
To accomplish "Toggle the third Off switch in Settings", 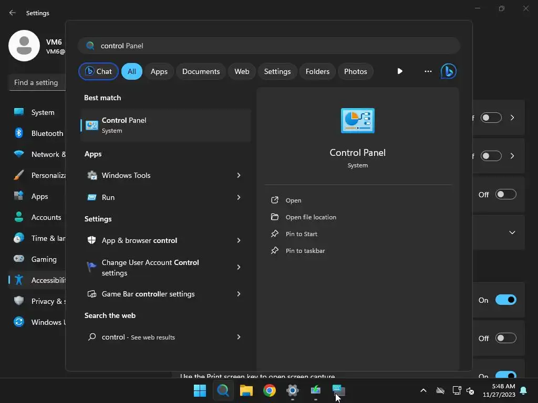I will click(506, 195).
